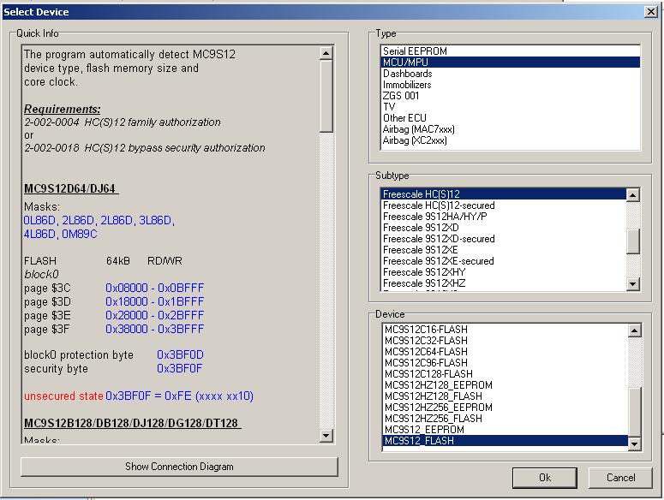Click block0 protection byte address 0x3BF0D
This screenshot has width=664, height=500.
coord(180,354)
